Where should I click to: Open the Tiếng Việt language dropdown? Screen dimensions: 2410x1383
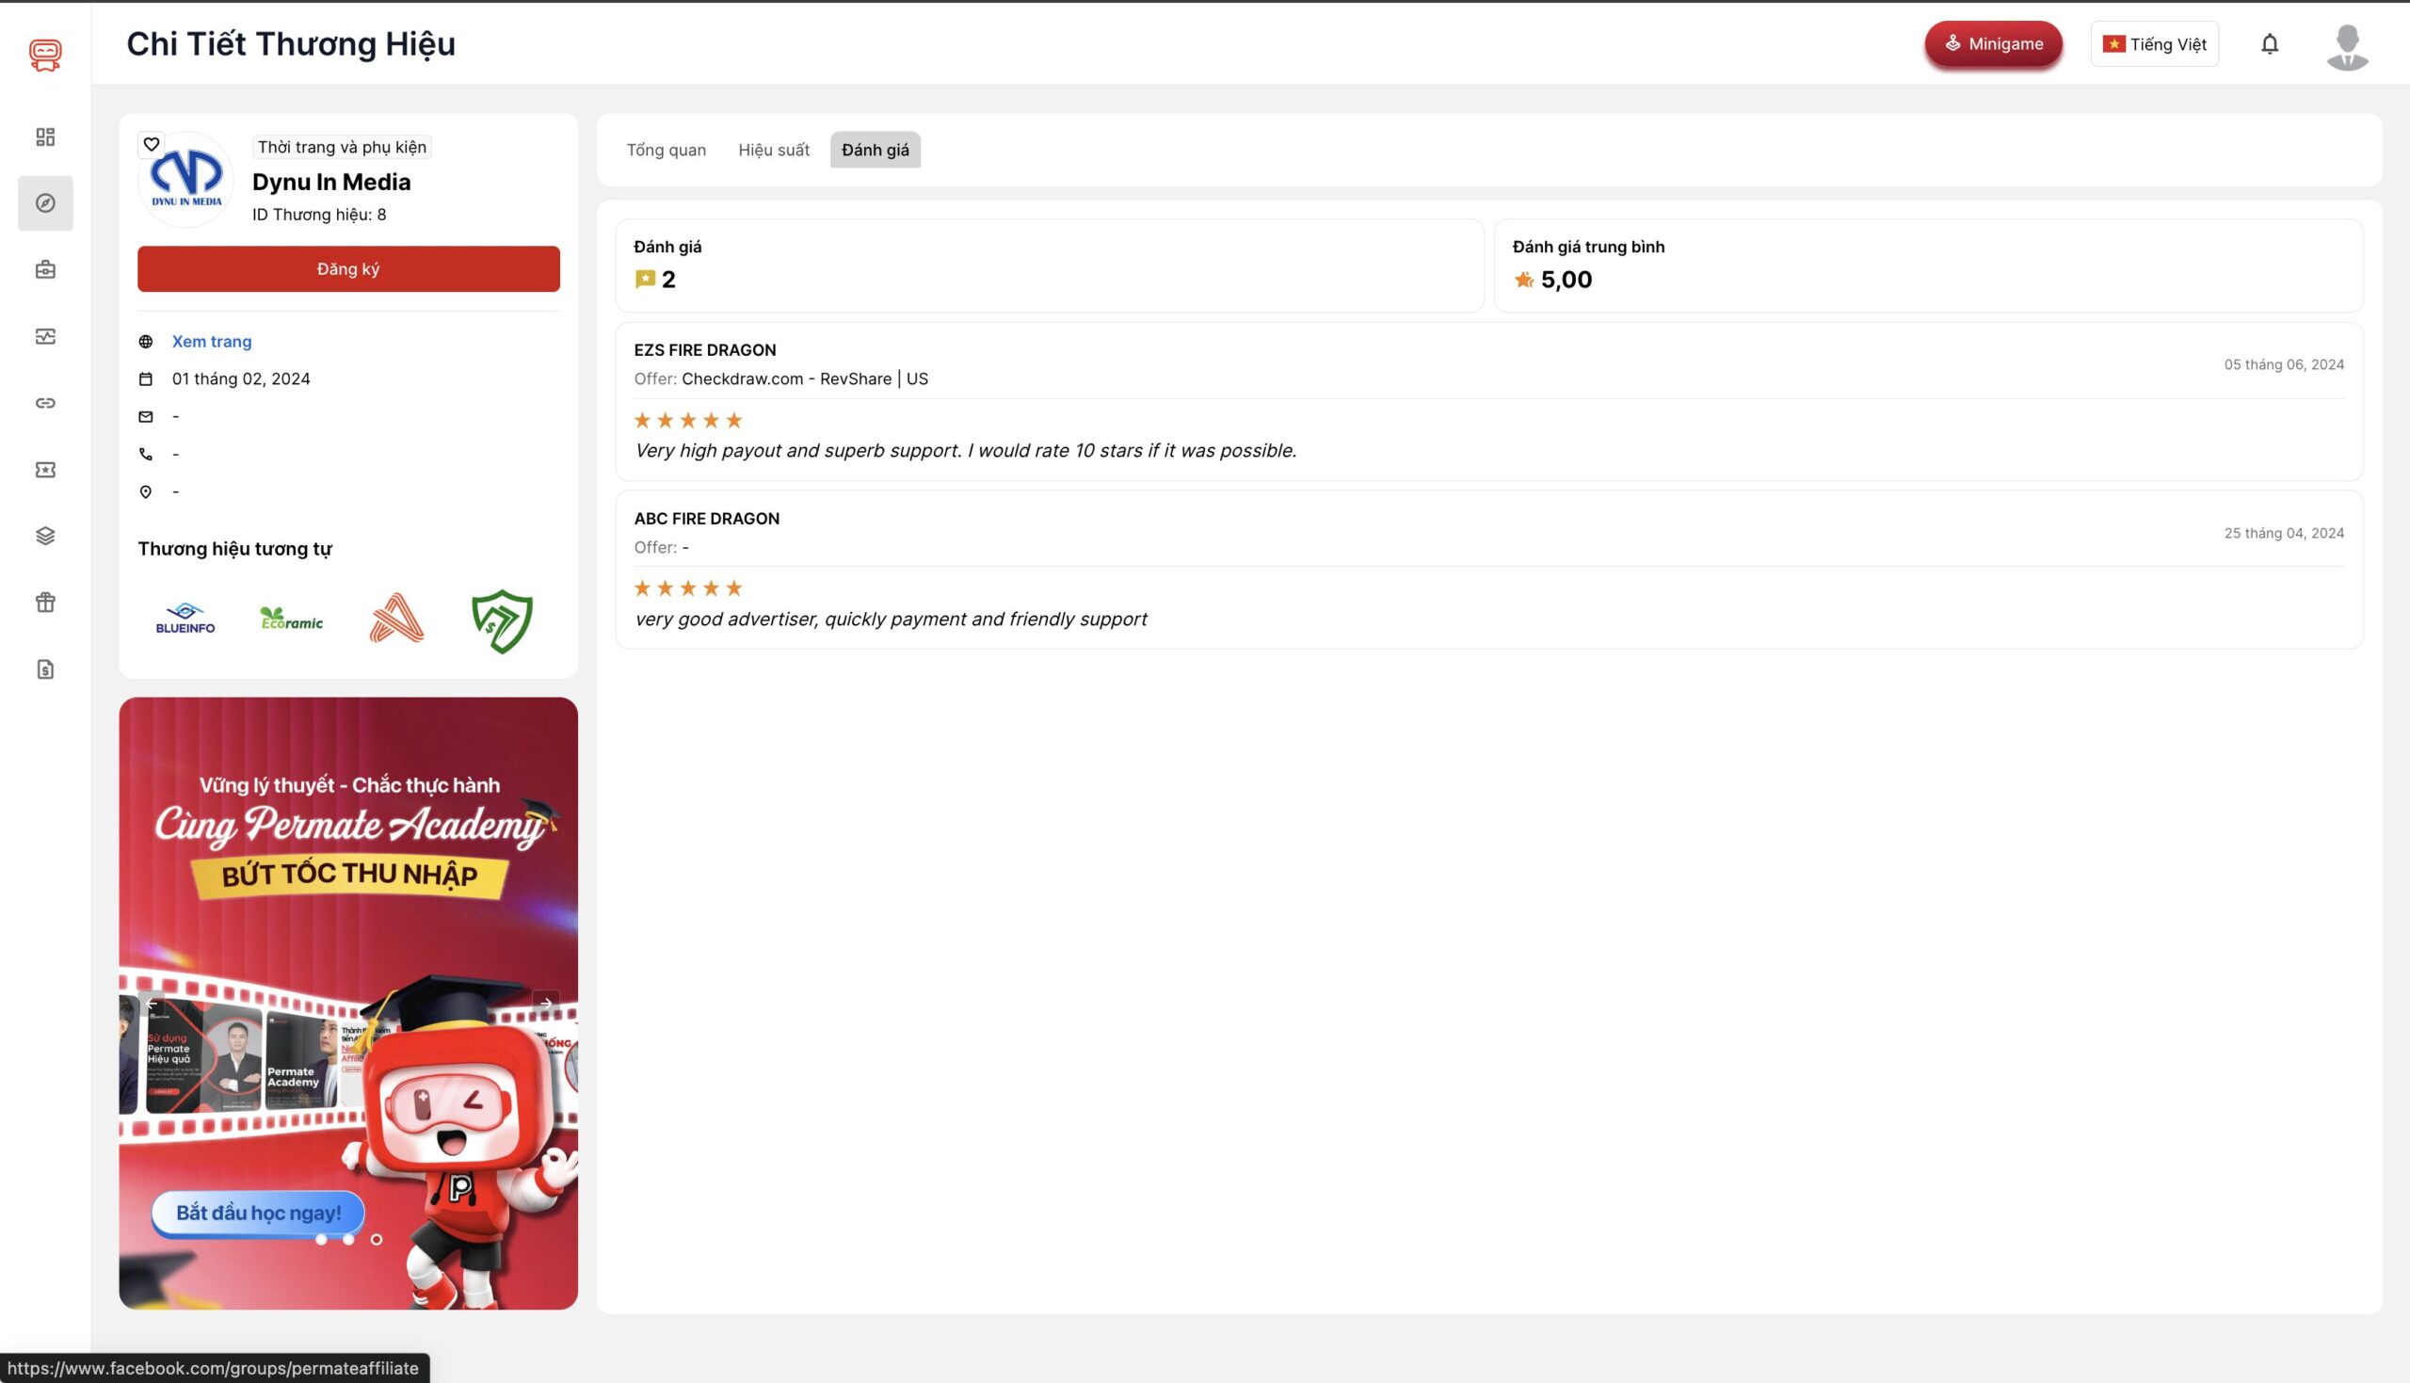point(2154,43)
